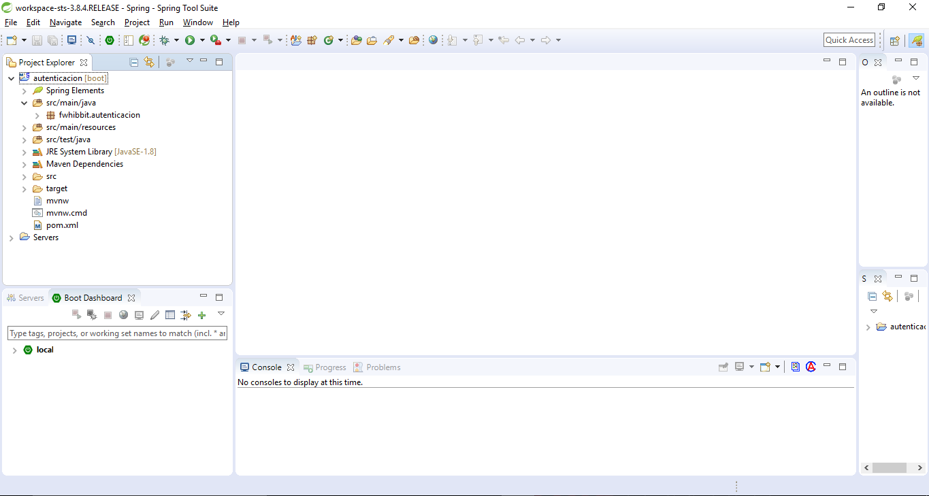The width and height of the screenshot is (929, 496).
Task: Toggle the properties table view in Boot Dashboard
Action: pos(170,315)
